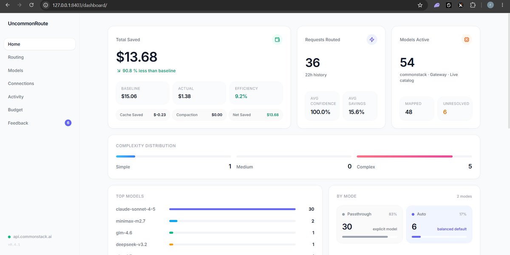The image size is (510, 255).
Task: Click the 2 modes label
Action: click(x=464, y=196)
